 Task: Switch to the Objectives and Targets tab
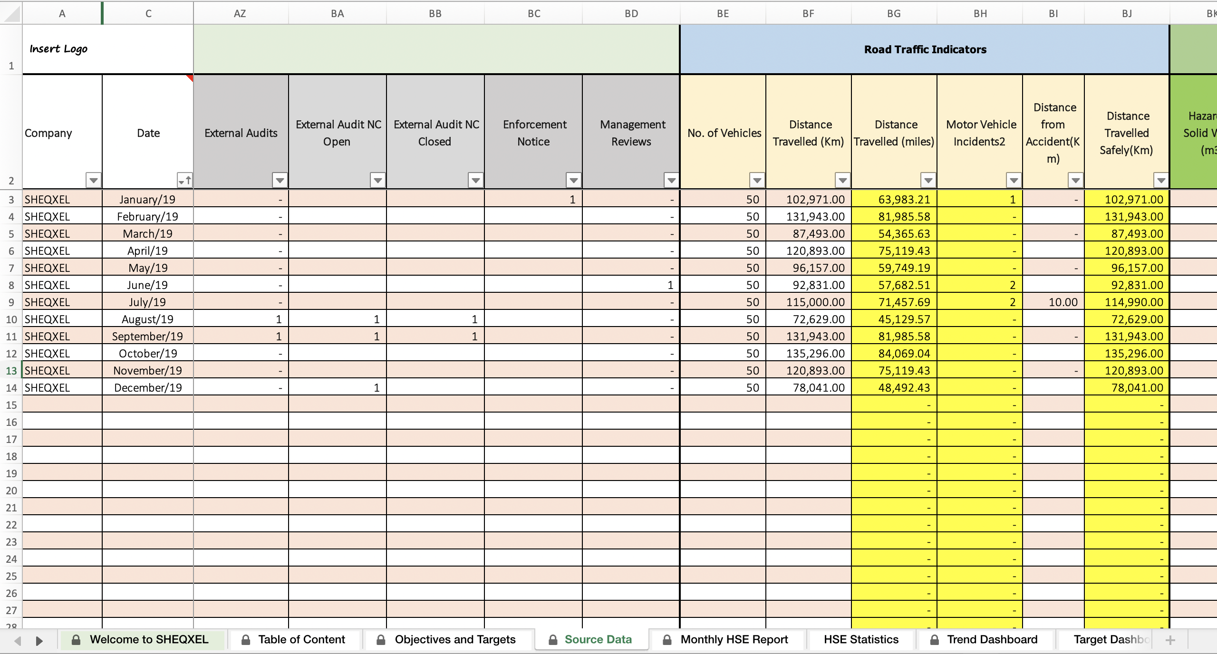(x=454, y=640)
